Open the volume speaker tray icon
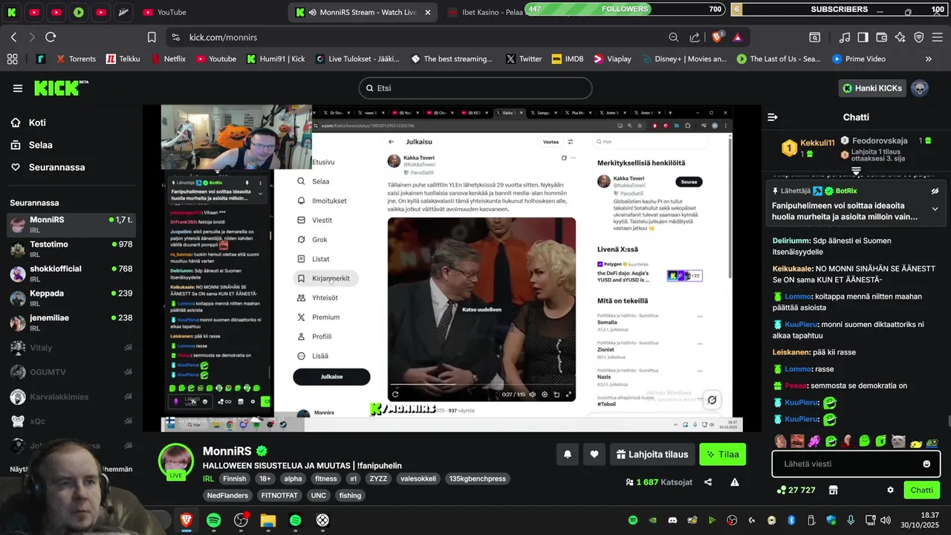Image resolution: width=951 pixels, height=535 pixels. coord(885,520)
